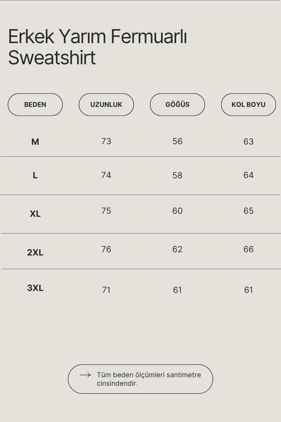Viewport: 281px width, 422px height.
Task: Select the M size row label
Action: pyautogui.click(x=35, y=142)
